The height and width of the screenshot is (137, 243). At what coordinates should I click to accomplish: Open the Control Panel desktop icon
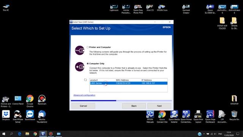coord(18,100)
